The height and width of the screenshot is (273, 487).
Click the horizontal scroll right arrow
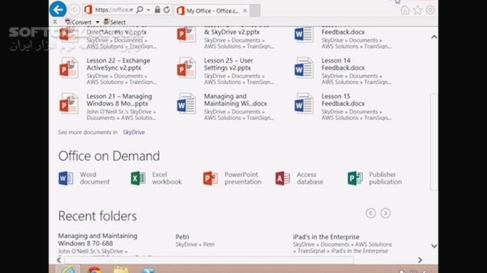point(420,260)
